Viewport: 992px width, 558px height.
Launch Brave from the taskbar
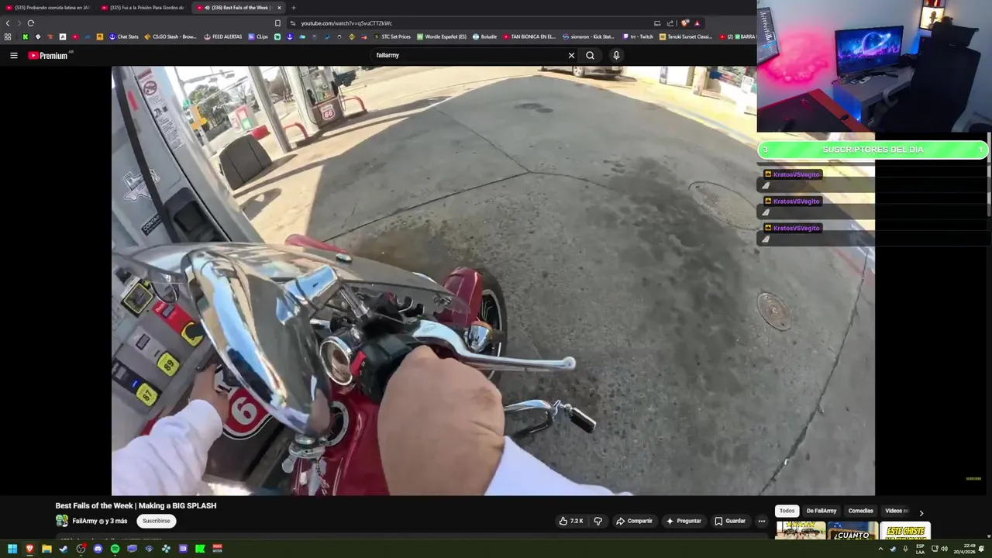(29, 549)
